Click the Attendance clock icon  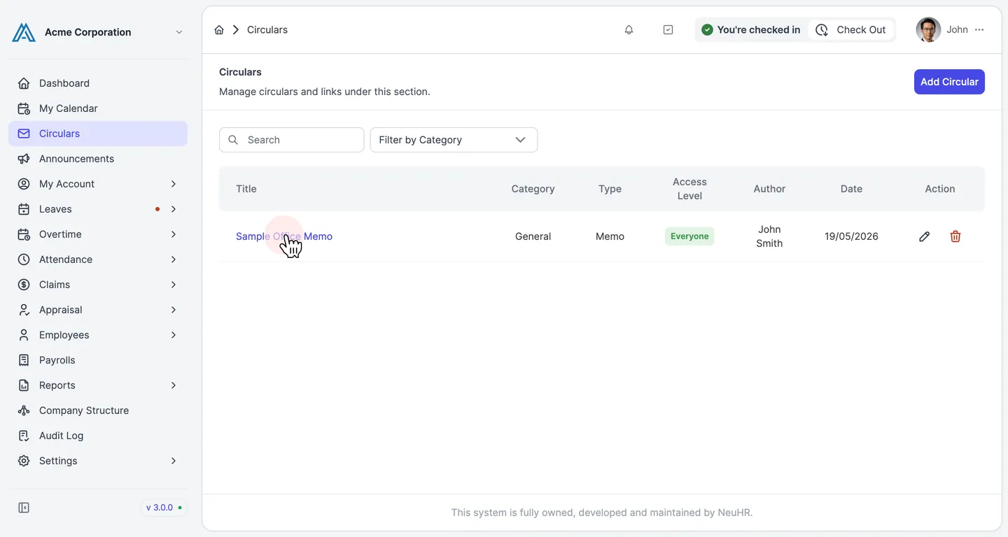24,259
